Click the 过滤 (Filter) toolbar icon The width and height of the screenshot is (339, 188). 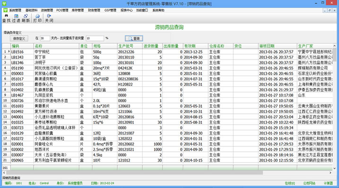click(16, 18)
